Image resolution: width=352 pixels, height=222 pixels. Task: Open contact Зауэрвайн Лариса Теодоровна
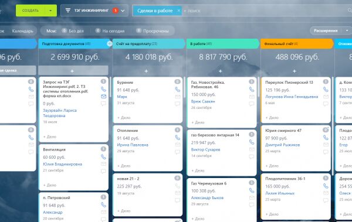(60, 113)
